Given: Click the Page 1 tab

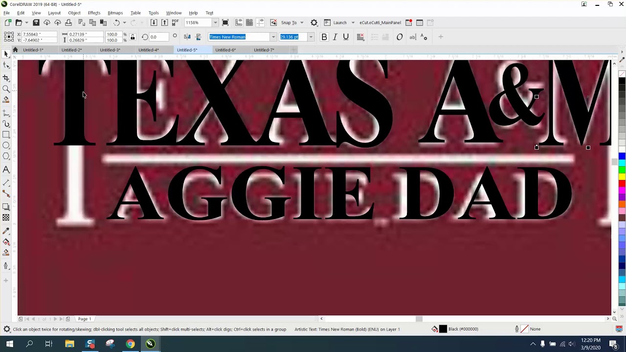Looking at the screenshot, I should pyautogui.click(x=84, y=319).
